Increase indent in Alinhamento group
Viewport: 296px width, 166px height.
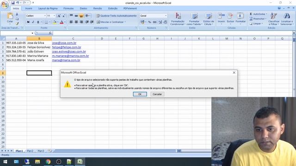(92, 22)
